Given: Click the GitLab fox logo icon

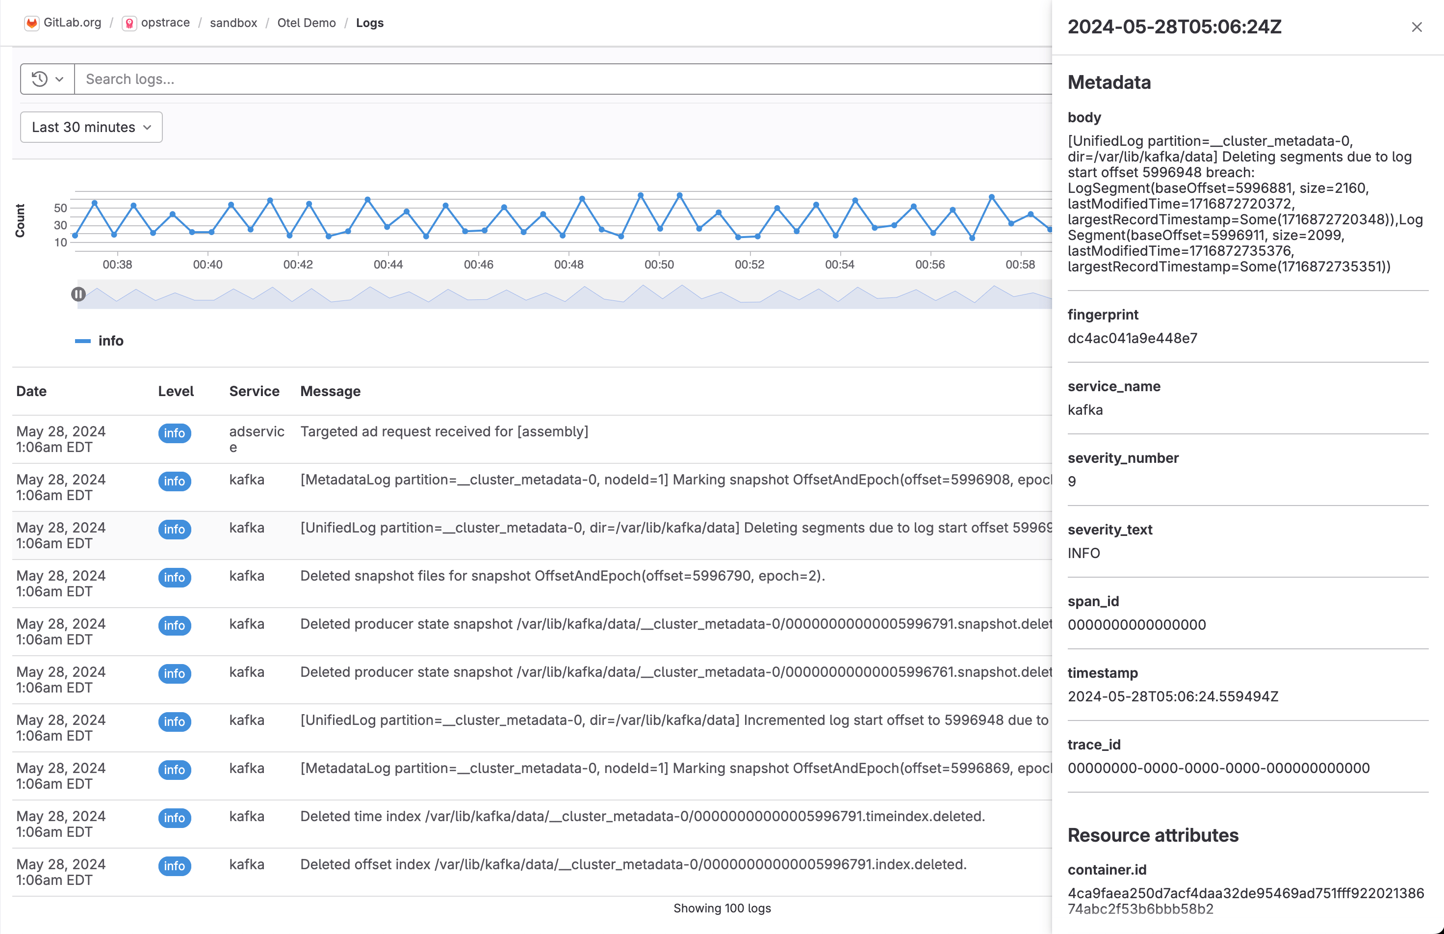Looking at the screenshot, I should click(31, 23).
